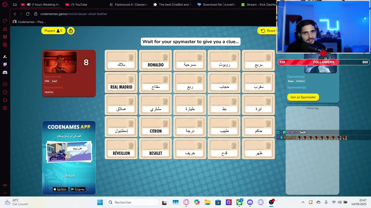The height and width of the screenshot is (208, 371).
Task: Open Aria AI icon in sidebar
Action: 5,57
